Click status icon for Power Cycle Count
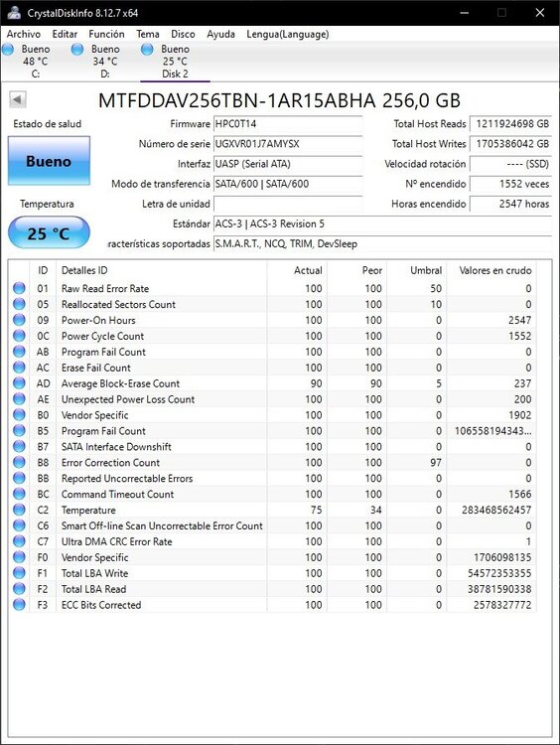 (x=19, y=336)
